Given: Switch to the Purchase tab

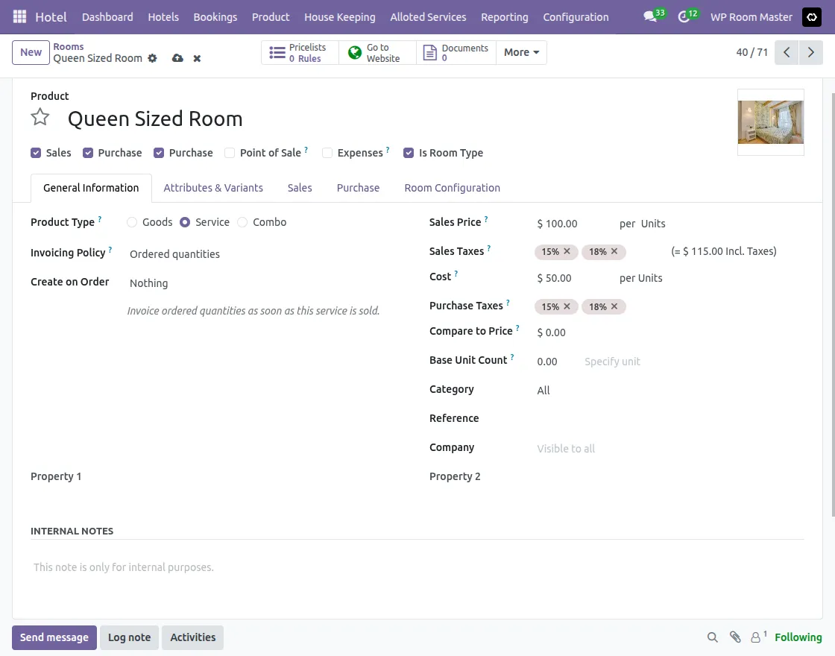Looking at the screenshot, I should point(358,188).
